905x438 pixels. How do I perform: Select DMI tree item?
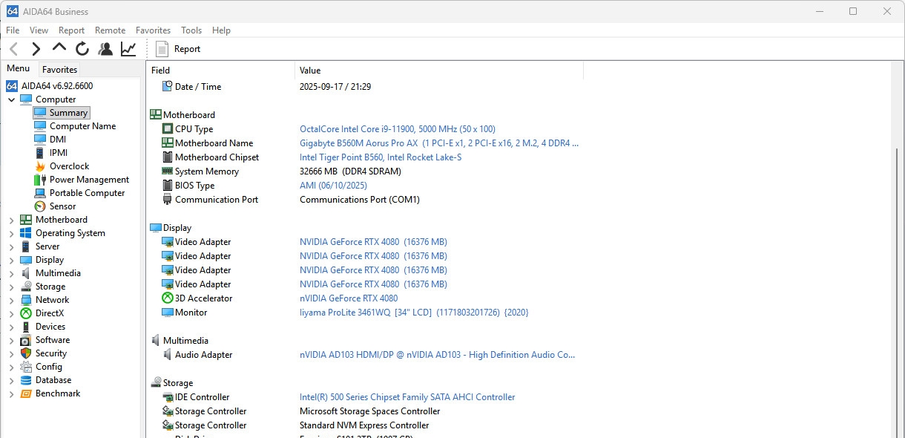pyautogui.click(x=58, y=140)
